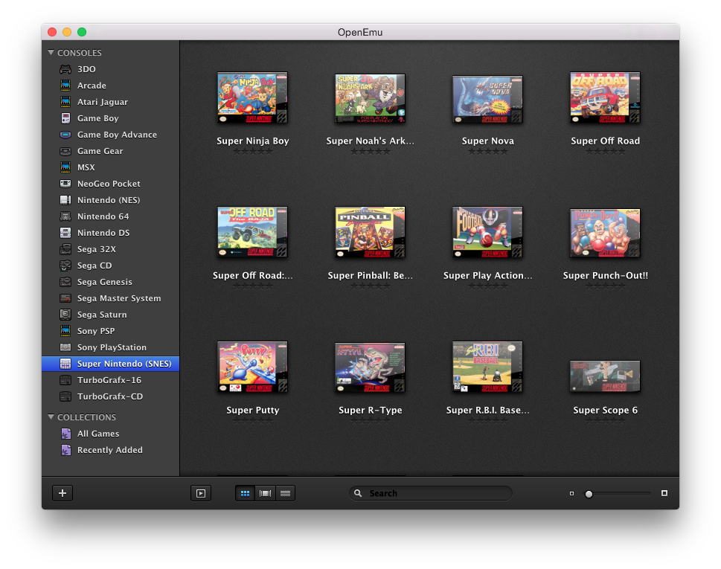721x569 pixels.
Task: Switch to list view mode
Action: point(285,493)
